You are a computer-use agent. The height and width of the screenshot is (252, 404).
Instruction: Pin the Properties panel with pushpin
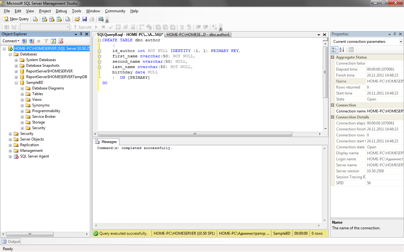coord(395,34)
